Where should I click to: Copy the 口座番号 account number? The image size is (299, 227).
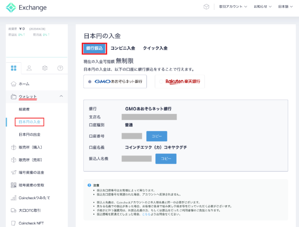point(157,136)
